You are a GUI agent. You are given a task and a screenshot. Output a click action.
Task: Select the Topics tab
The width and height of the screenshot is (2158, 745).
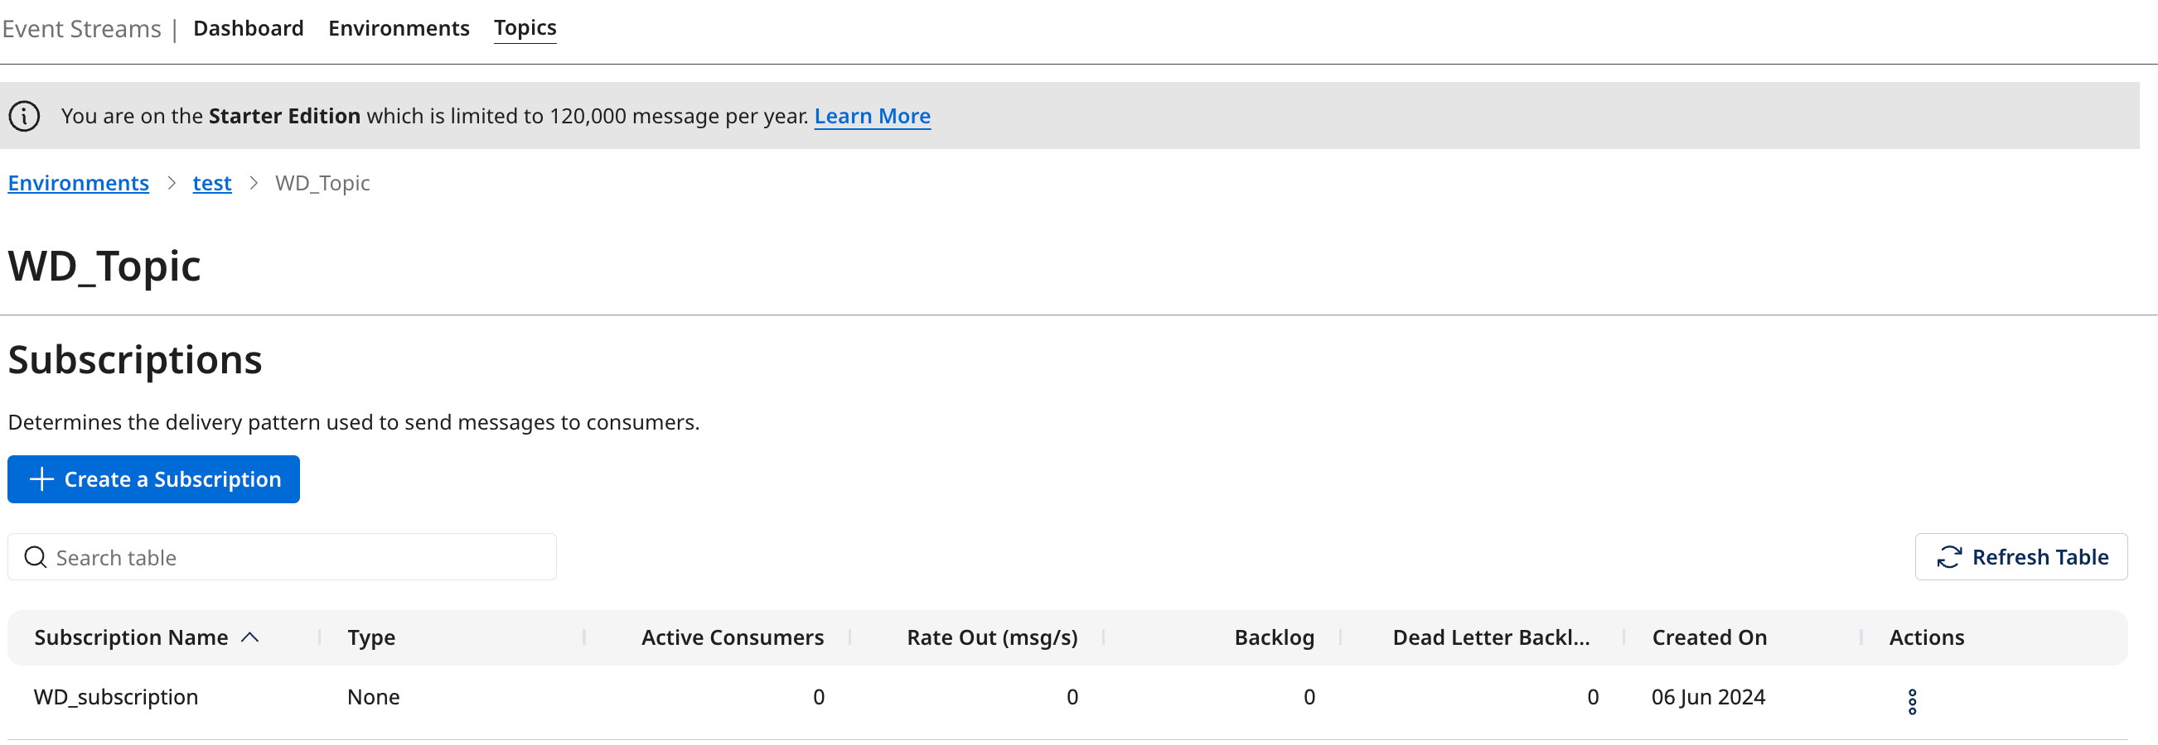point(525,26)
